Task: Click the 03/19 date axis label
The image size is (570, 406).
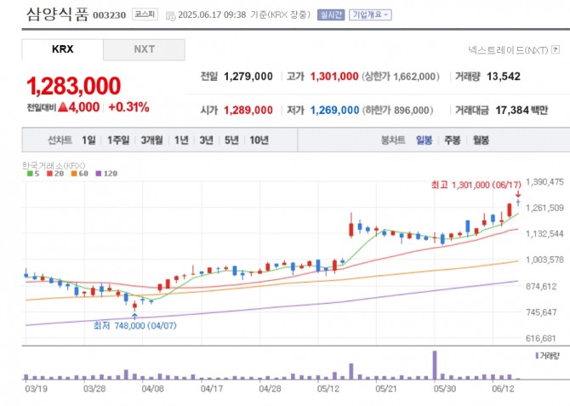Action: click(36, 389)
